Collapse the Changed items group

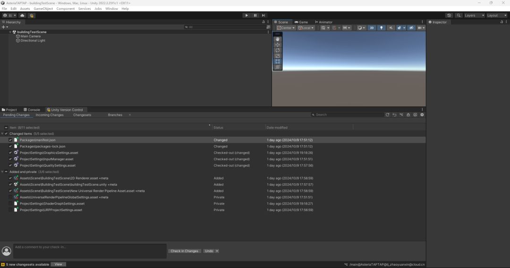click(2, 134)
